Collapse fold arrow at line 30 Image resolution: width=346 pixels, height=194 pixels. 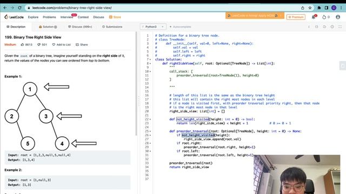(x=150, y=151)
